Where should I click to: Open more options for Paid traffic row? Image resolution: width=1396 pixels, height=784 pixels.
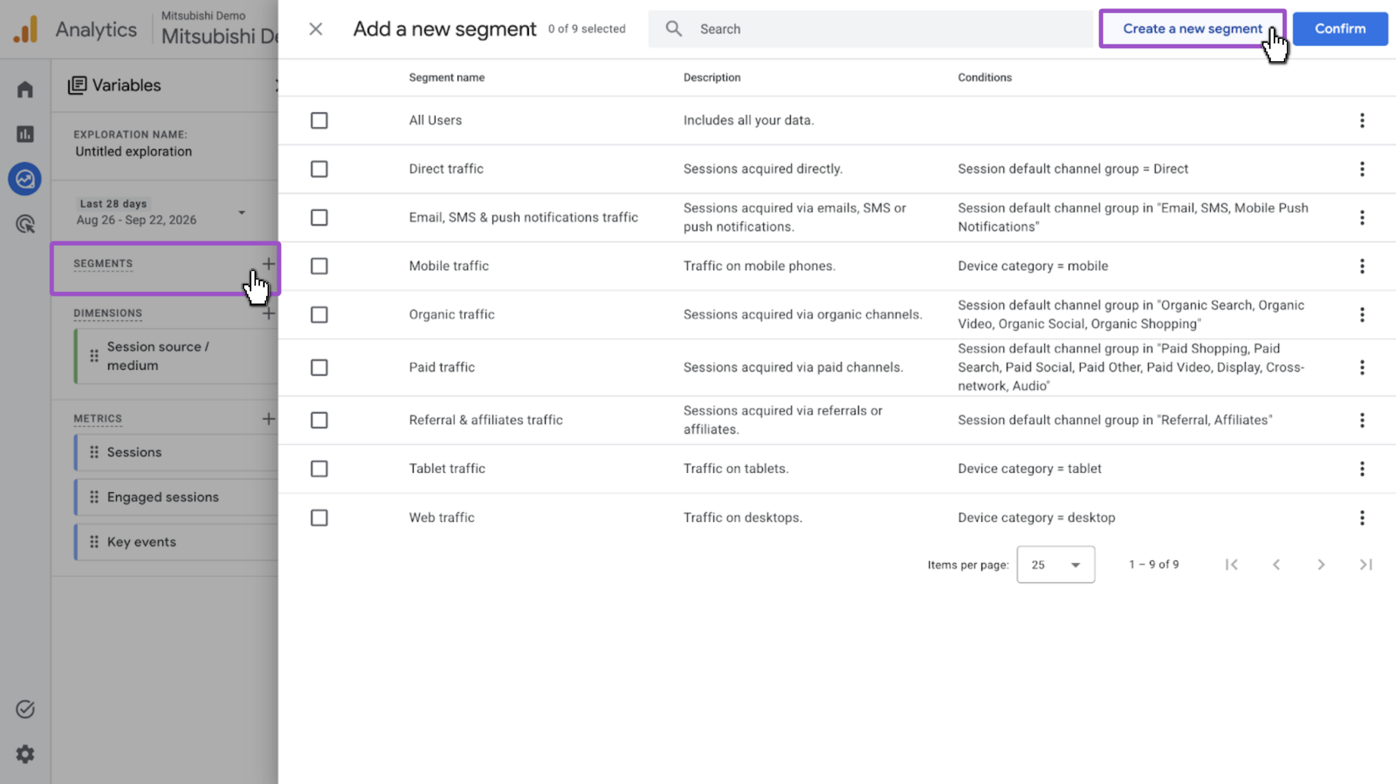pyautogui.click(x=1362, y=367)
